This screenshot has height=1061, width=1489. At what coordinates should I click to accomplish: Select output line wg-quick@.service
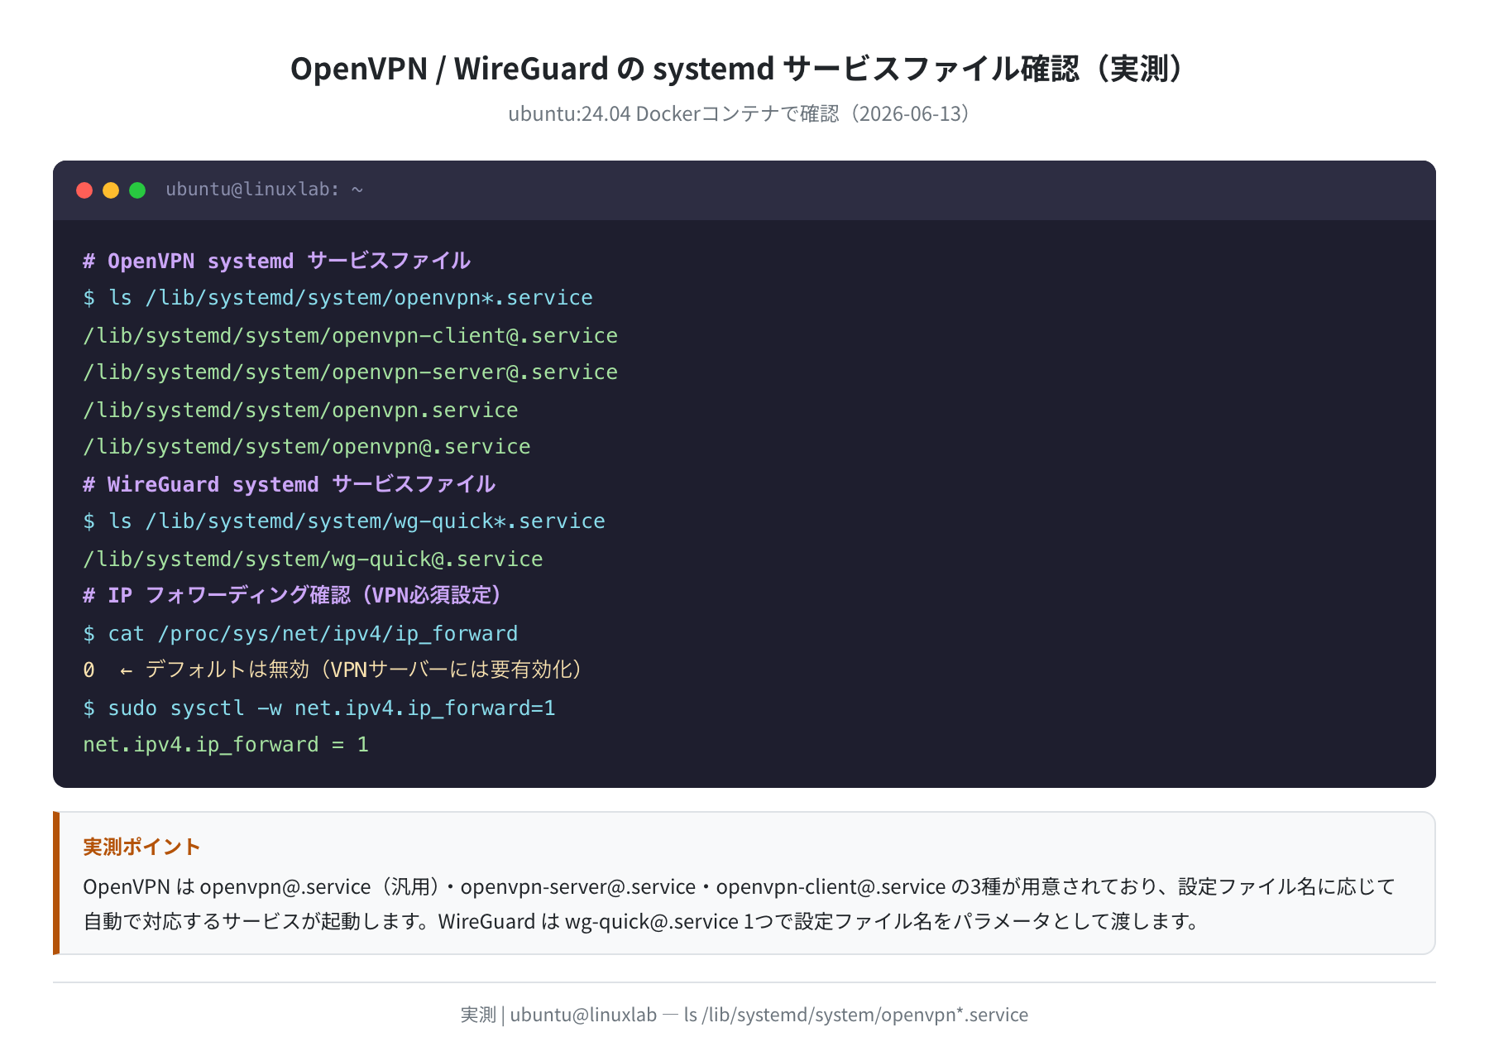[313, 559]
